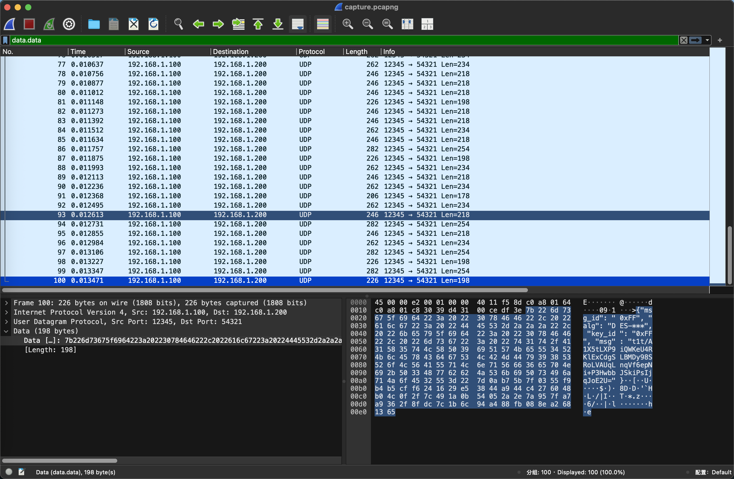The image size is (734, 479).
Task: Select packet 91 with Len=178
Action: coord(355,196)
